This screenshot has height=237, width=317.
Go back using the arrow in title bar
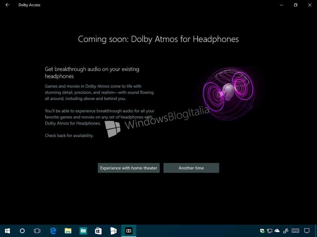click(8, 5)
